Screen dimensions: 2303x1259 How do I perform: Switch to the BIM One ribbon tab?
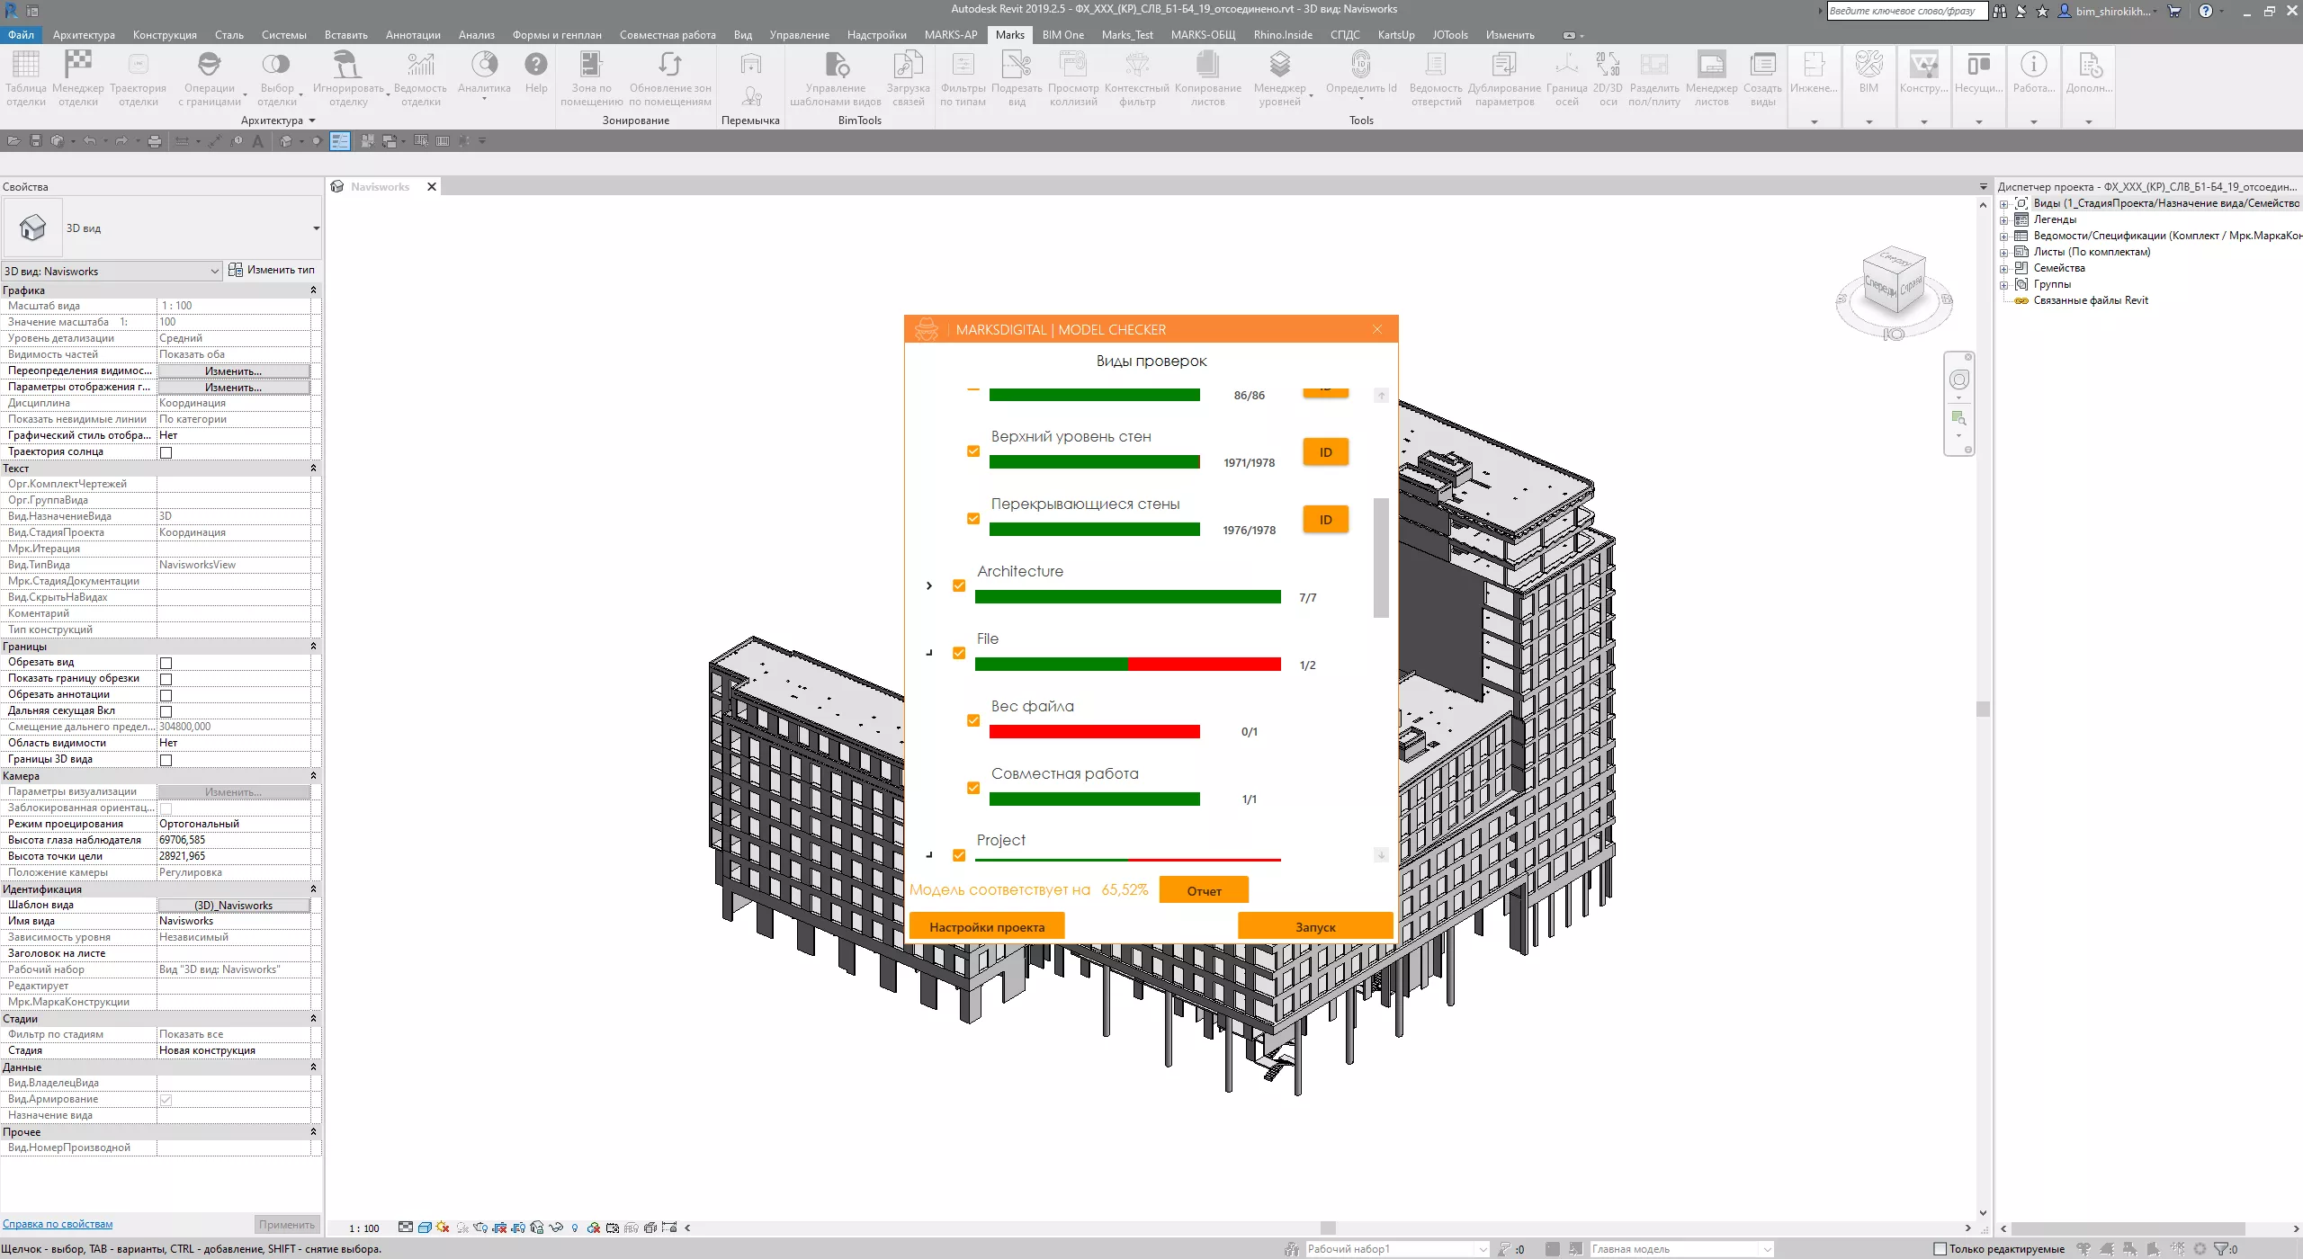coord(1062,35)
